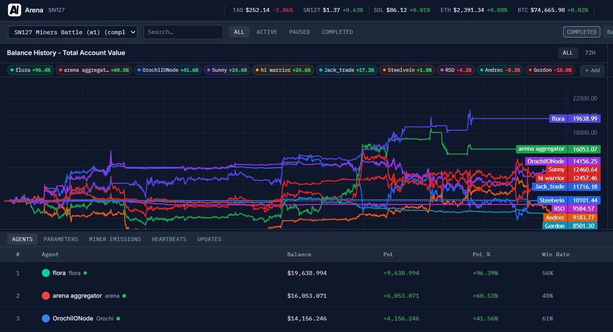Switch chart range to 72H
This screenshot has width=613, height=332.
(x=590, y=53)
